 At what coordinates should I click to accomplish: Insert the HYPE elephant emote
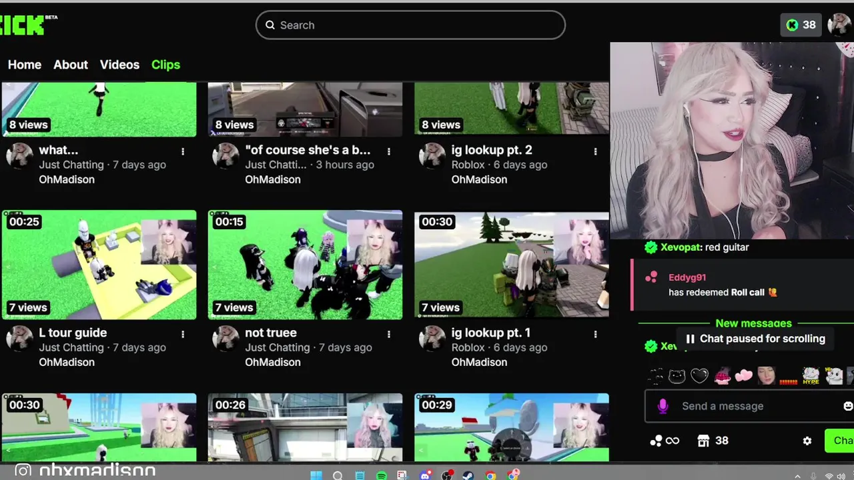click(811, 376)
